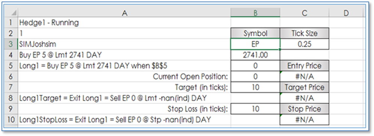The image size is (374, 136).
Task: Select the 2741.00 price cell
Action: [255, 55]
